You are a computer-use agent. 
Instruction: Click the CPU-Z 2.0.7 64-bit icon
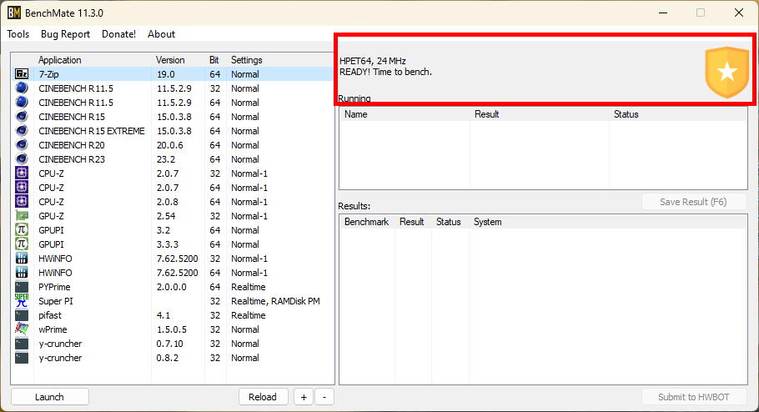pyautogui.click(x=22, y=188)
